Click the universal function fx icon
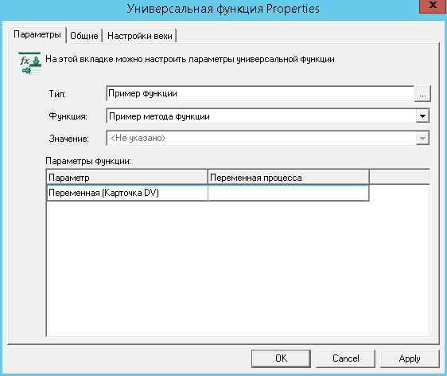 29,64
